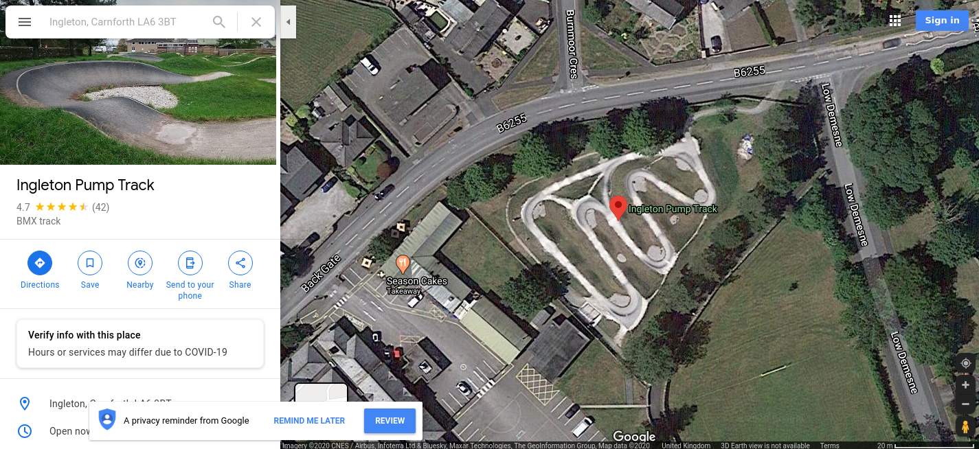The width and height of the screenshot is (979, 449).
Task: Open Directions to Ingleton Pump Track
Action: tap(40, 263)
